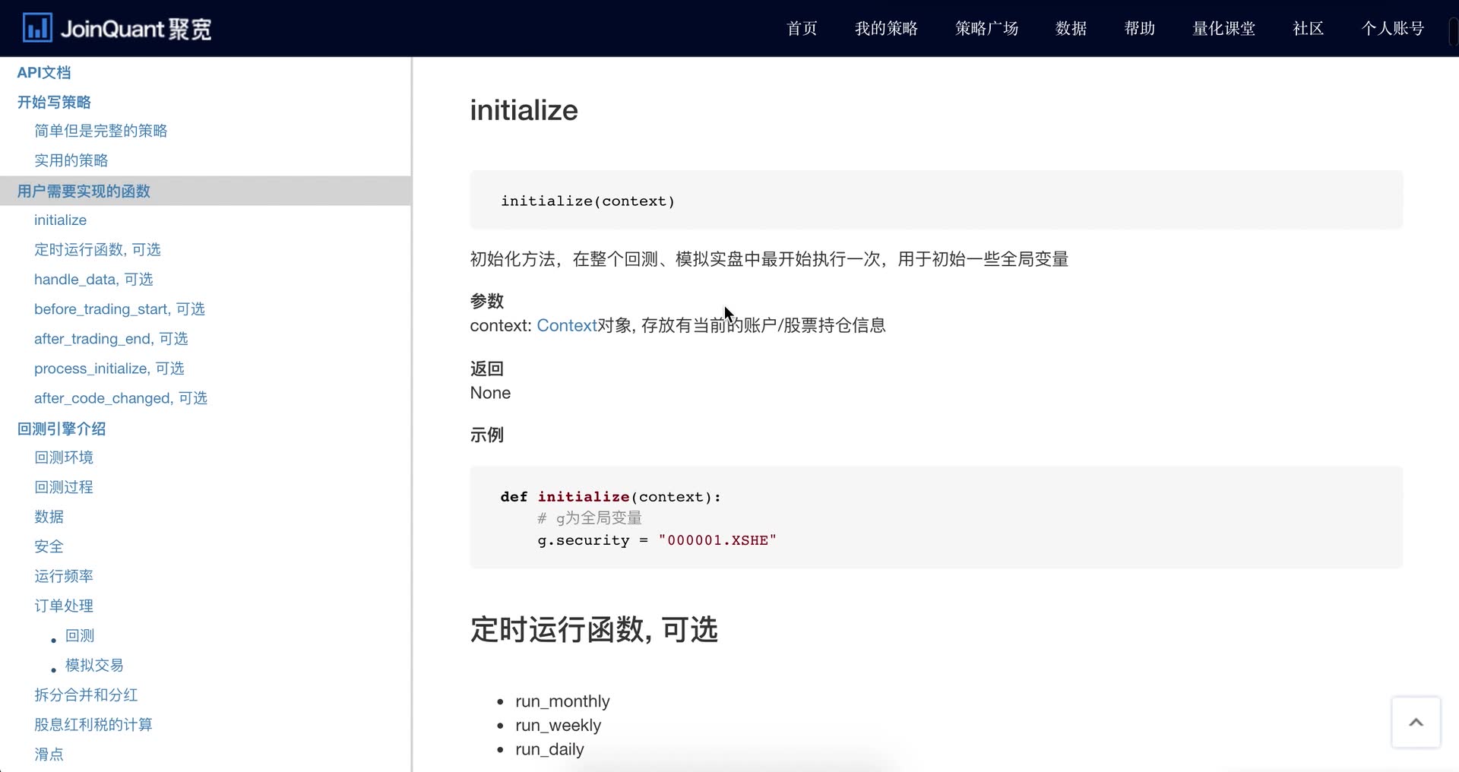The height and width of the screenshot is (772, 1459).
Task: Open the 回测 bullet under 订单处理
Action: (80, 635)
